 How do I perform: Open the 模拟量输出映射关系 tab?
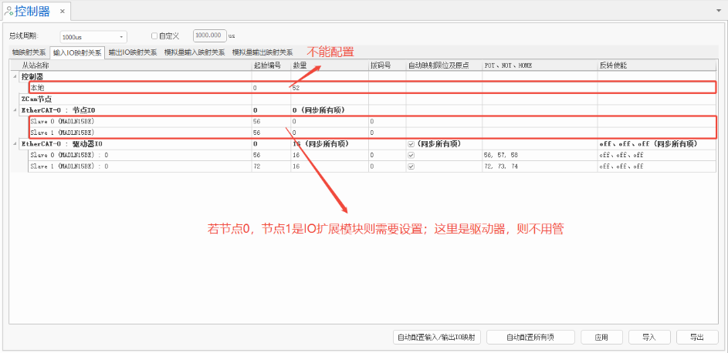[x=262, y=52]
